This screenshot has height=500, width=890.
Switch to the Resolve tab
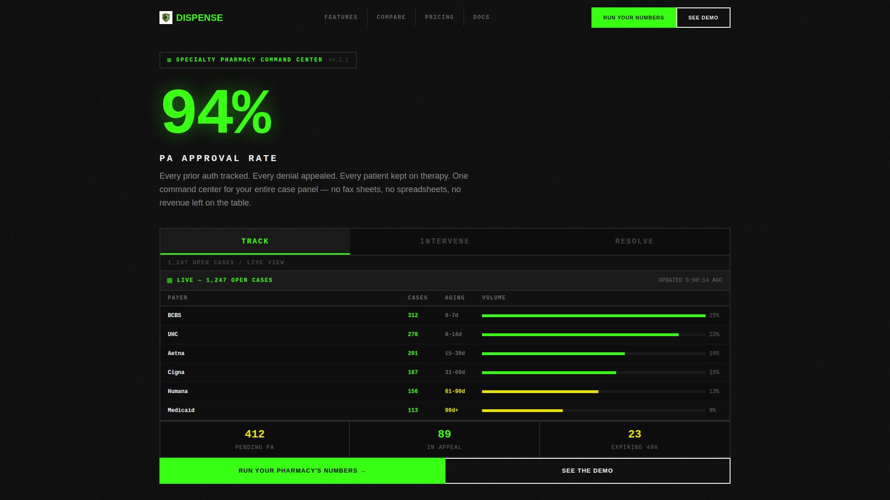coord(634,241)
